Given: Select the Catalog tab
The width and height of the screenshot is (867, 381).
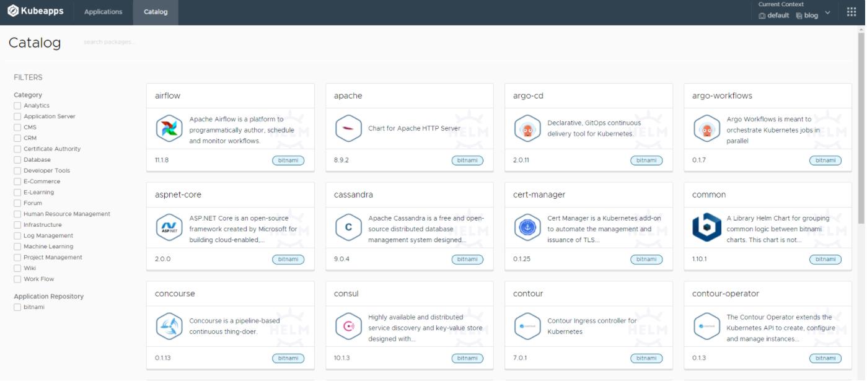Looking at the screenshot, I should [x=156, y=12].
